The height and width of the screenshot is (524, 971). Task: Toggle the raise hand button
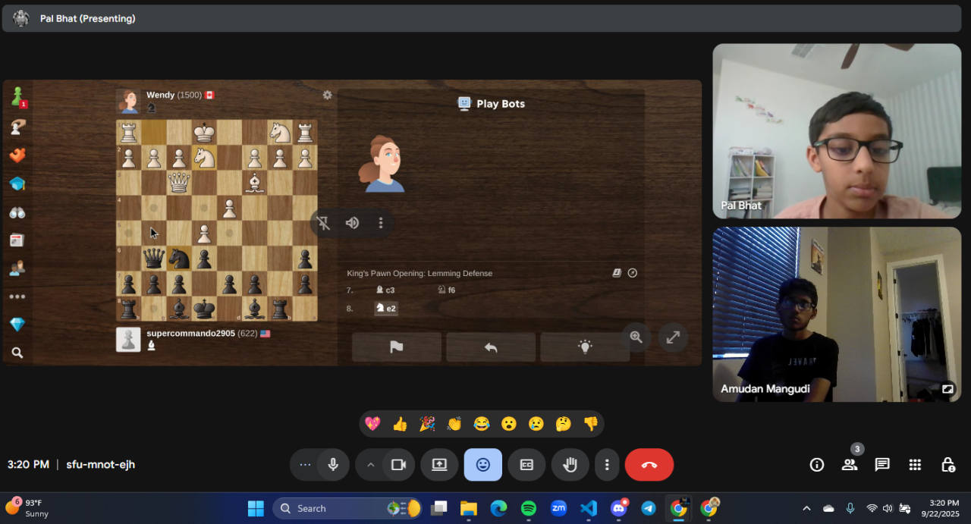point(570,465)
